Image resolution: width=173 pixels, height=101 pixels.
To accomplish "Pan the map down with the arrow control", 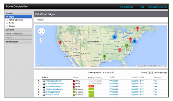I will [41, 33].
